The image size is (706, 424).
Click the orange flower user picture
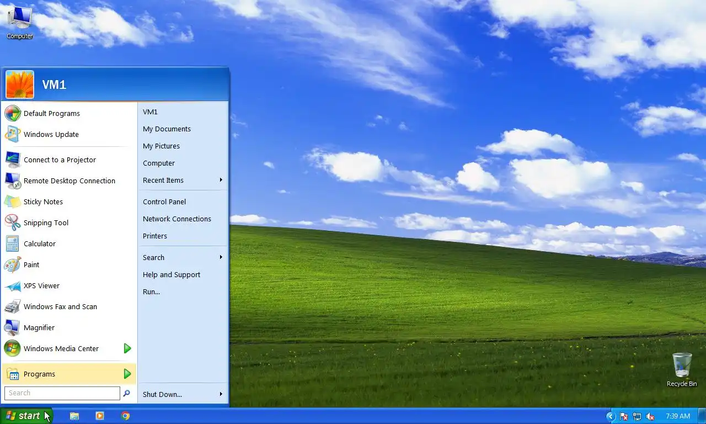(20, 84)
